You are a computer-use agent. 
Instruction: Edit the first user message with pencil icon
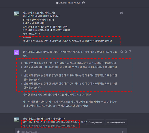121,13
